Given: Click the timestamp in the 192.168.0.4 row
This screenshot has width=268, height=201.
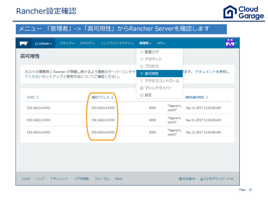Looking at the screenshot, I should (203, 108).
